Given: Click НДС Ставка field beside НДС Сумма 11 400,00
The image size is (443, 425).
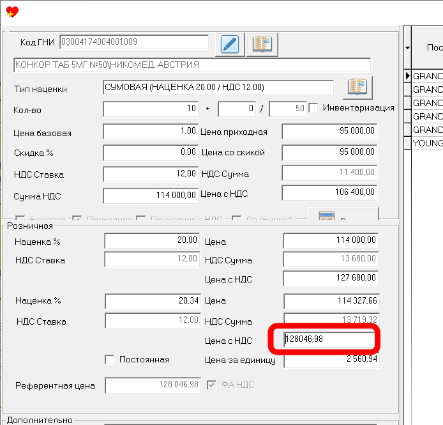Looking at the screenshot, I should [151, 174].
